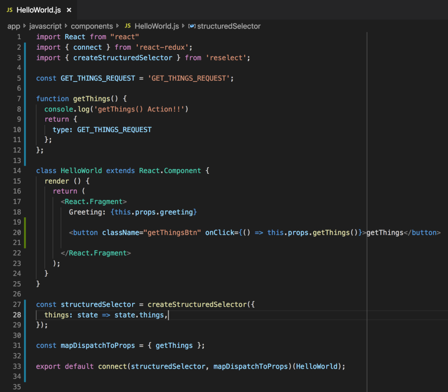
Task: Click 'console' on line 8
Action: tap(59, 109)
